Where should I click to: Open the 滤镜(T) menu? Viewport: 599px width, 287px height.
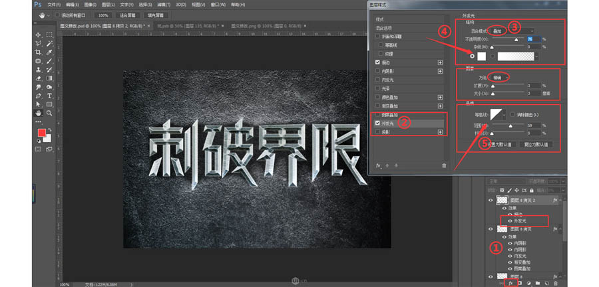164,5
